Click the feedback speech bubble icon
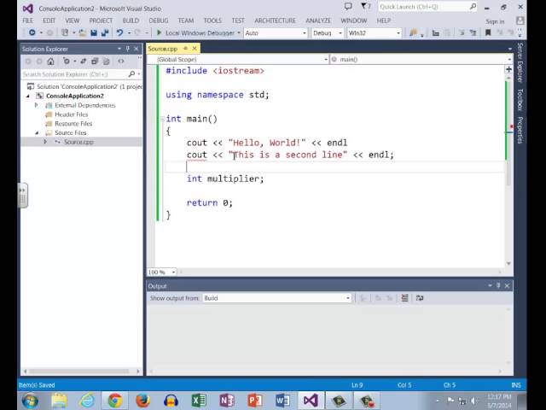Screen dimensions: 546x410 pos(348,6)
